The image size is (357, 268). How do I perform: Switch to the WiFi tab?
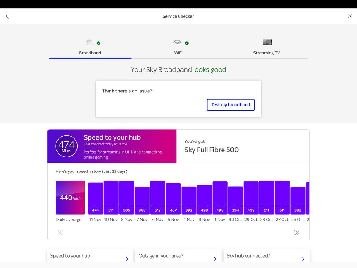[178, 53]
